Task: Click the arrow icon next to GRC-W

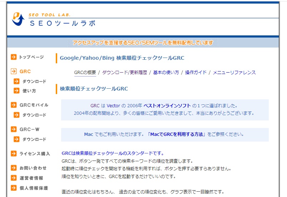Action: (14, 129)
